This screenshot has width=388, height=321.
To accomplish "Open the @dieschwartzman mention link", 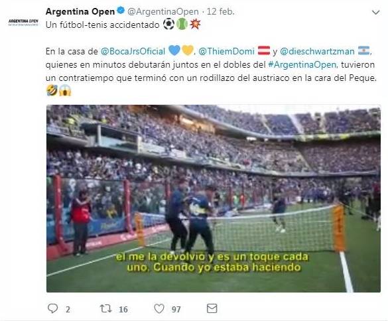I will pyautogui.click(x=317, y=51).
